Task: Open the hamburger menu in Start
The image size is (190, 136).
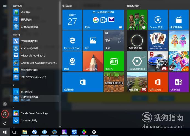Action: [5, 6]
